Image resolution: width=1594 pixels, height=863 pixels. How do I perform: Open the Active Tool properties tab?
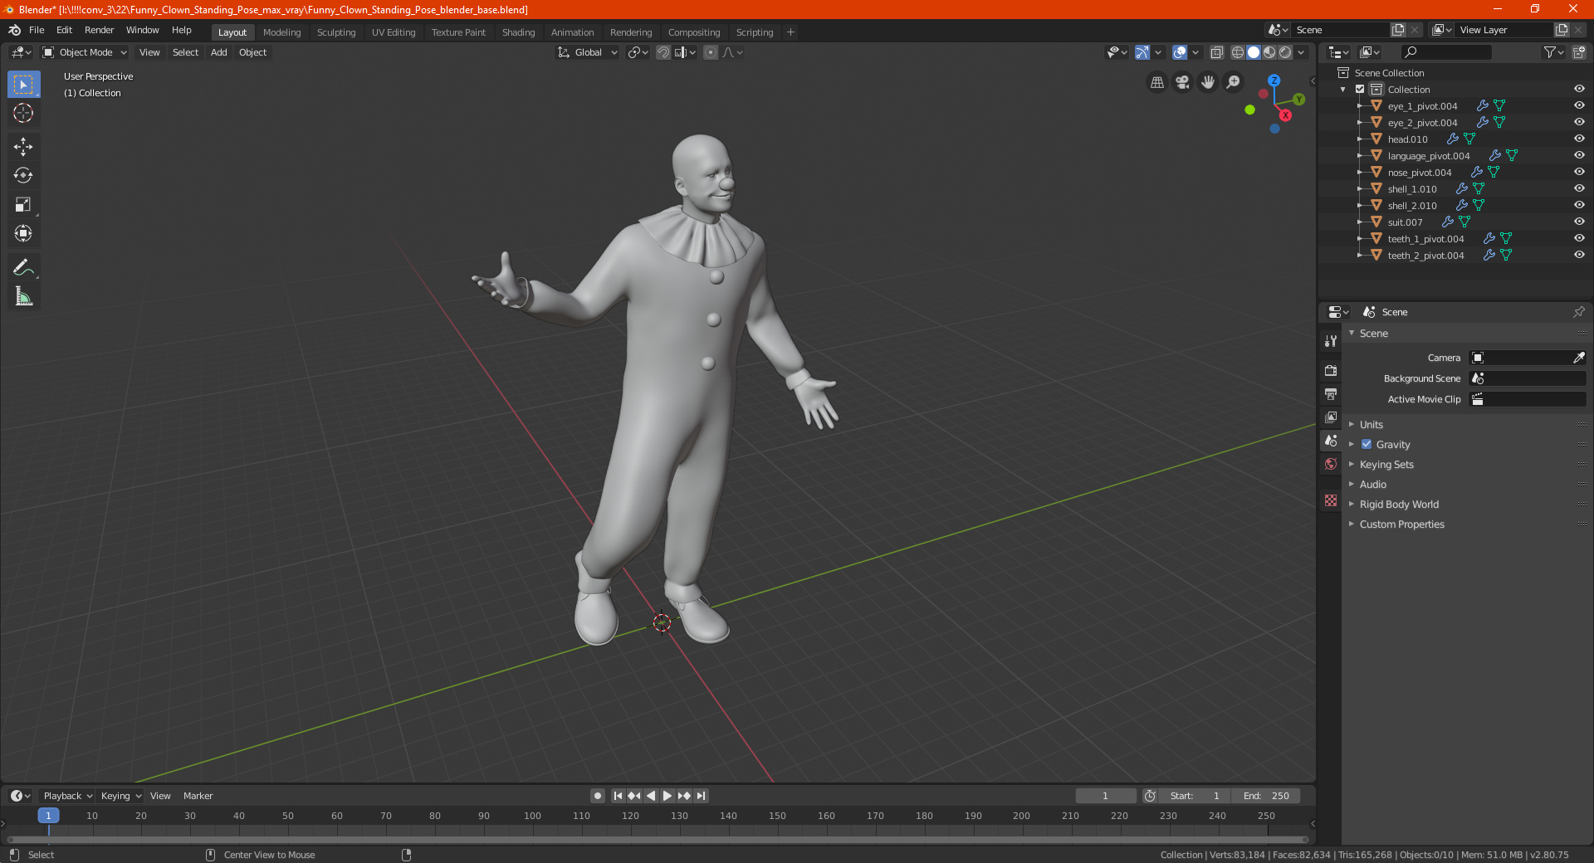[x=1331, y=341]
